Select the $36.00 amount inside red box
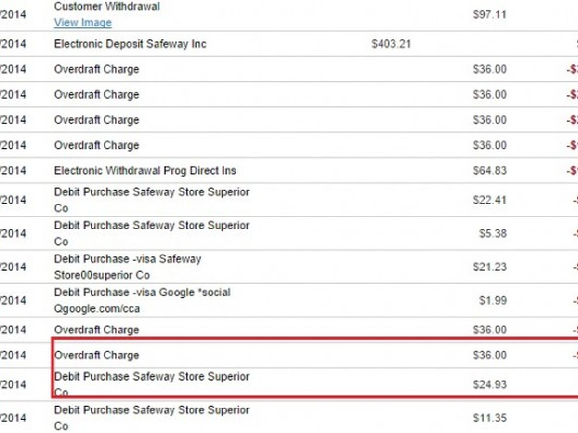This screenshot has height=433, width=578. click(489, 356)
